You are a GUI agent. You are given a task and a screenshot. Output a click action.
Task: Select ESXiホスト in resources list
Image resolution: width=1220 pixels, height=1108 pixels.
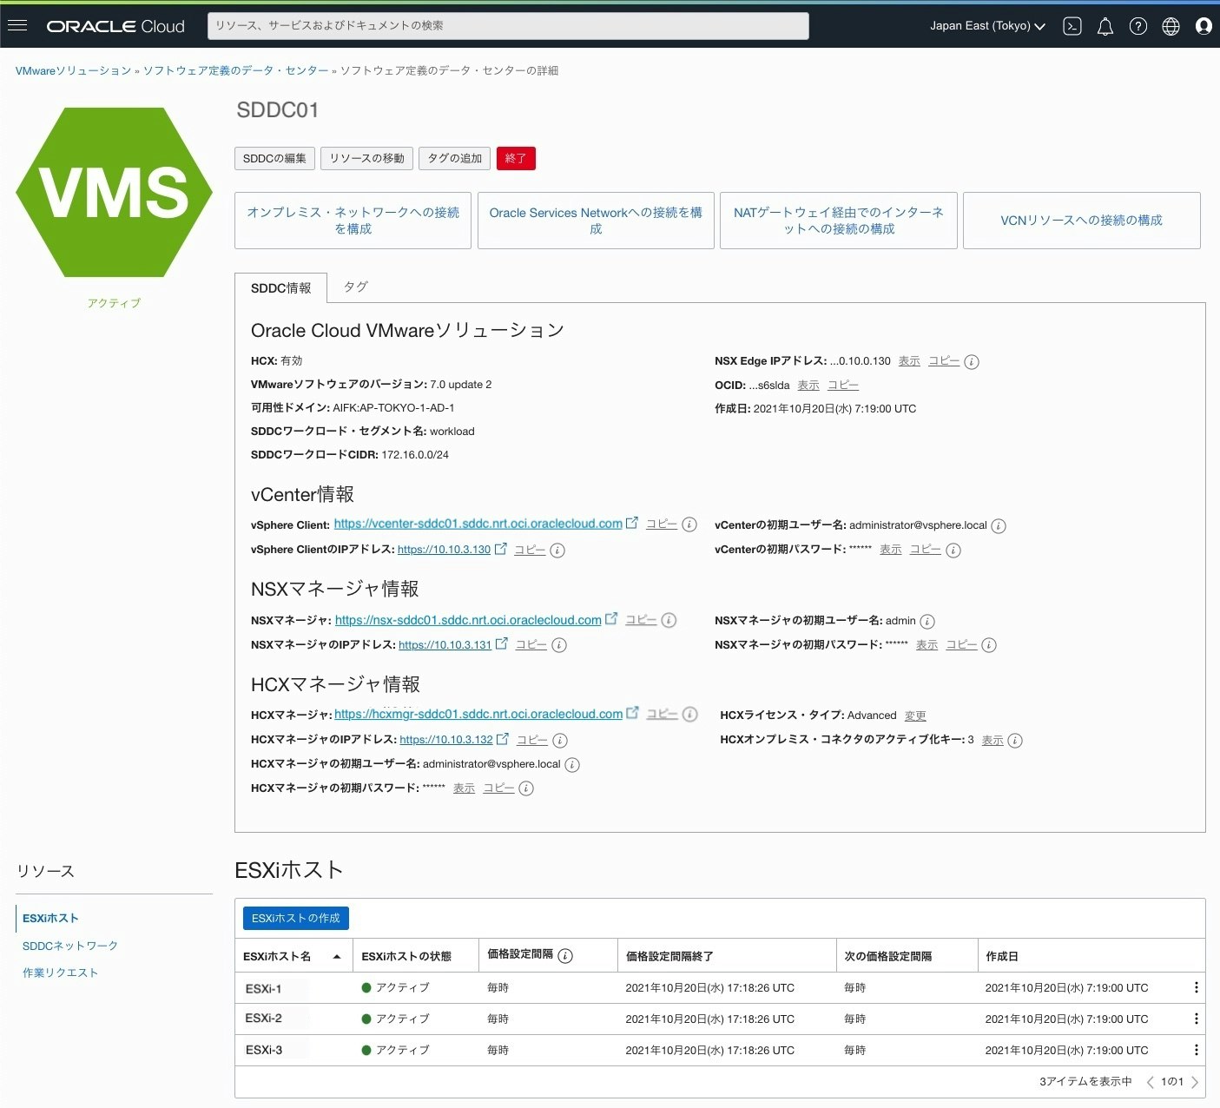click(50, 918)
